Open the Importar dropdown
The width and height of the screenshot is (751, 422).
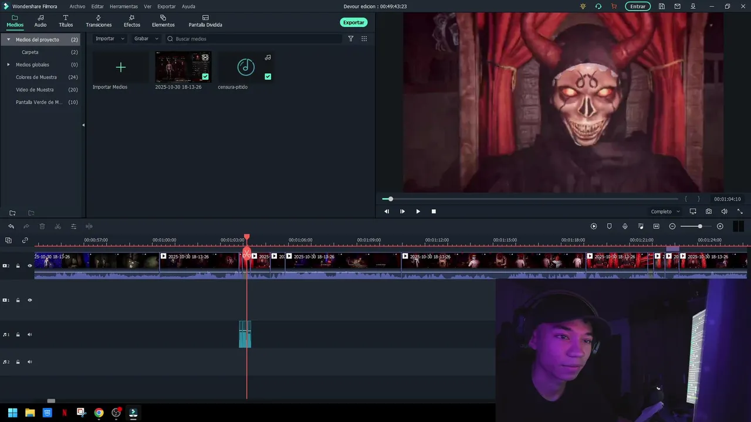pos(110,39)
